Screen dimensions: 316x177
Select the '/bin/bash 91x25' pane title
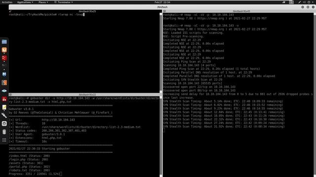(x=87, y=11)
